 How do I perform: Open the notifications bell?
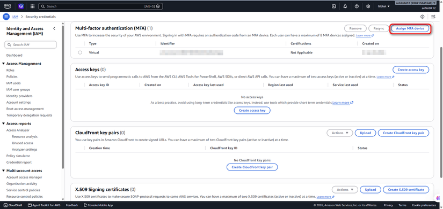pyautogui.click(x=345, y=6)
